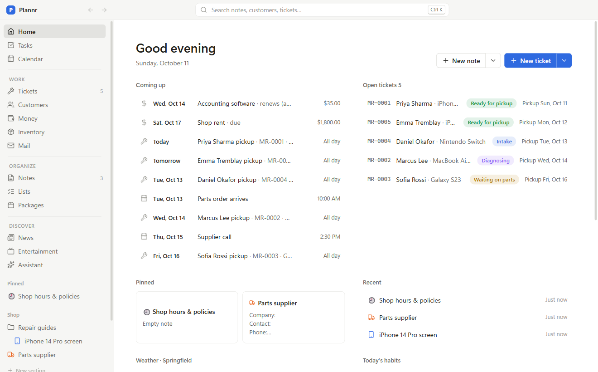The height and width of the screenshot is (372, 598).
Task: Open Lists from the sidebar
Action: [x=54, y=191]
